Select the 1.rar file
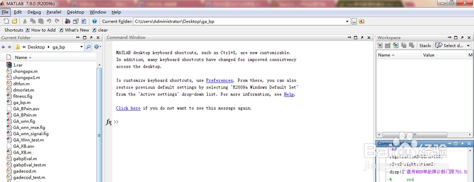 18,65
